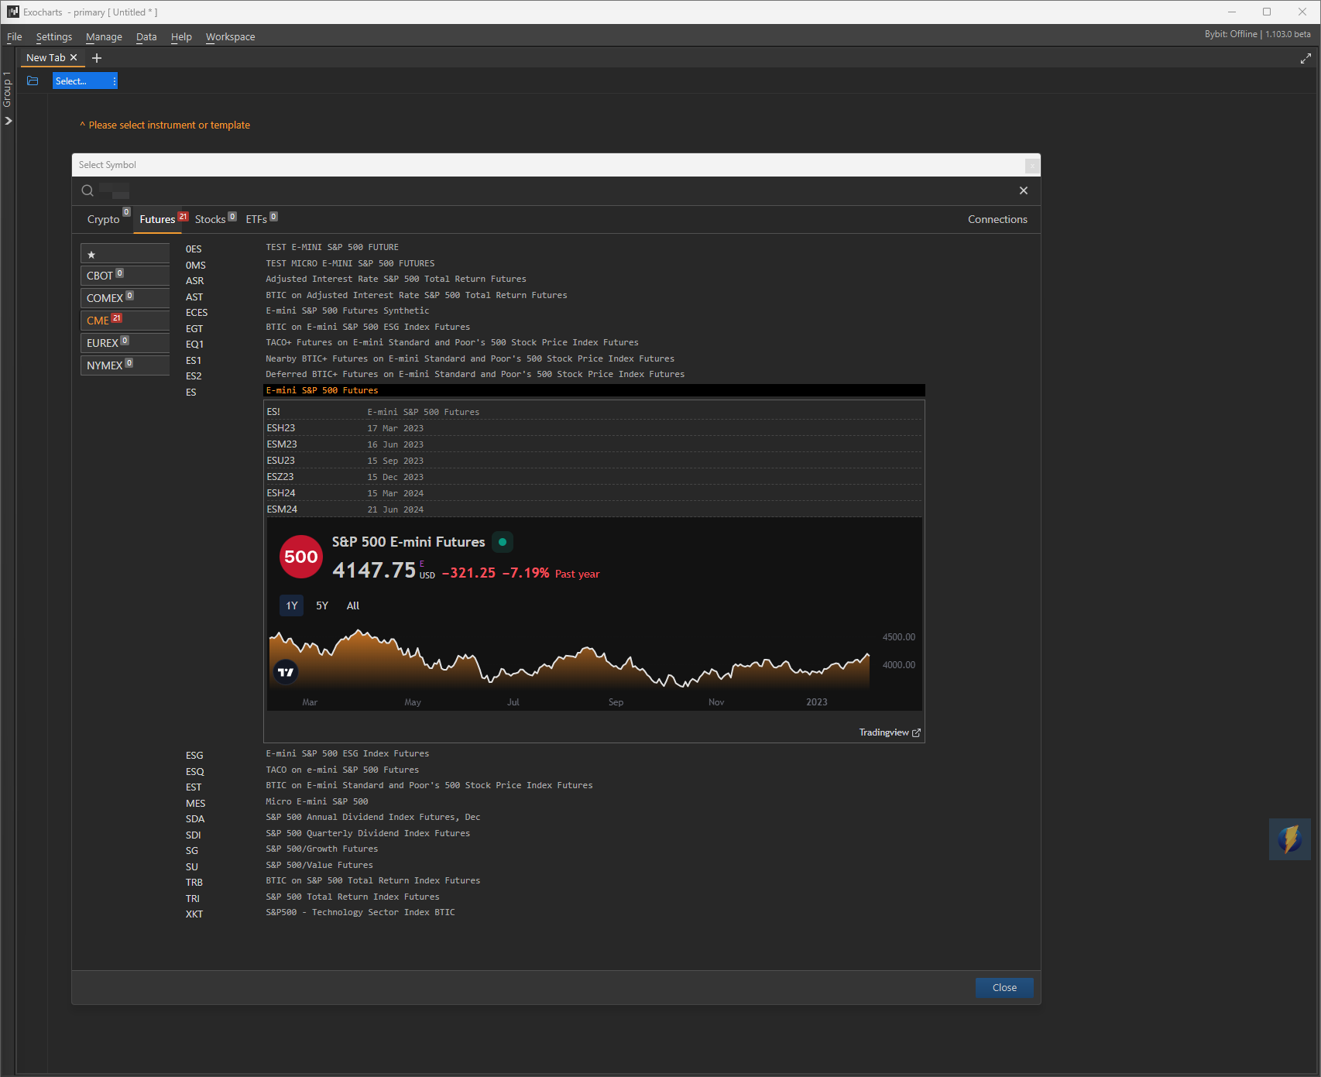Image resolution: width=1321 pixels, height=1077 pixels.
Task: Click the ESQ TACO futures row
Action: [x=554, y=770]
